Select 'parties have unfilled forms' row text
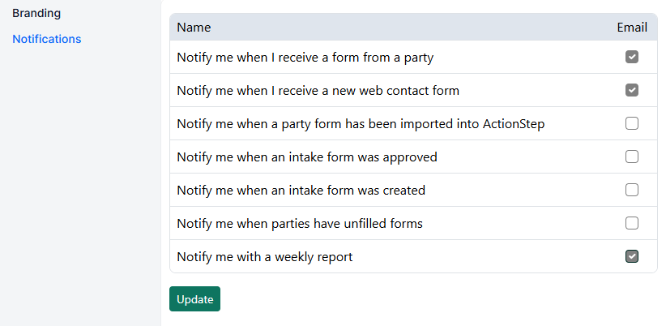The height and width of the screenshot is (326, 666). click(300, 224)
